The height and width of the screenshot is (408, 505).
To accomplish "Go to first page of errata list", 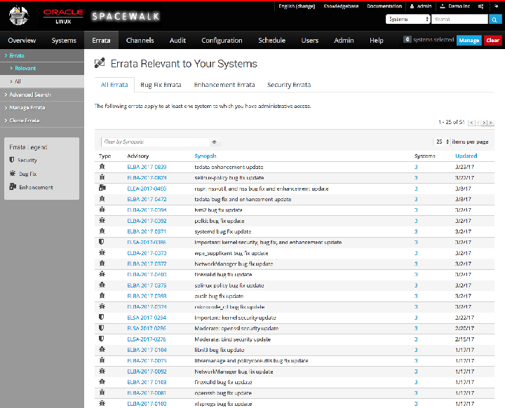I will point(471,123).
